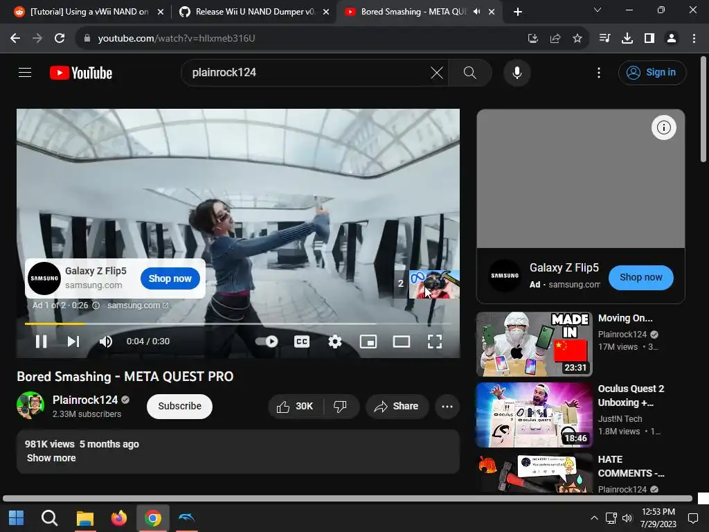The image size is (709, 532).
Task: Open the HATE COMMENTS video title
Action: (631, 466)
